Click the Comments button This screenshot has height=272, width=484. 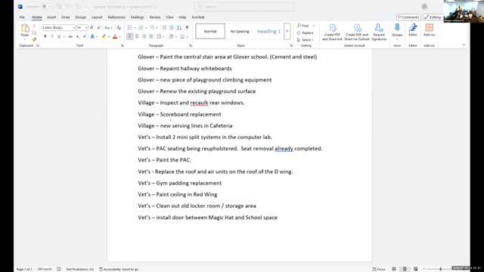(408, 17)
